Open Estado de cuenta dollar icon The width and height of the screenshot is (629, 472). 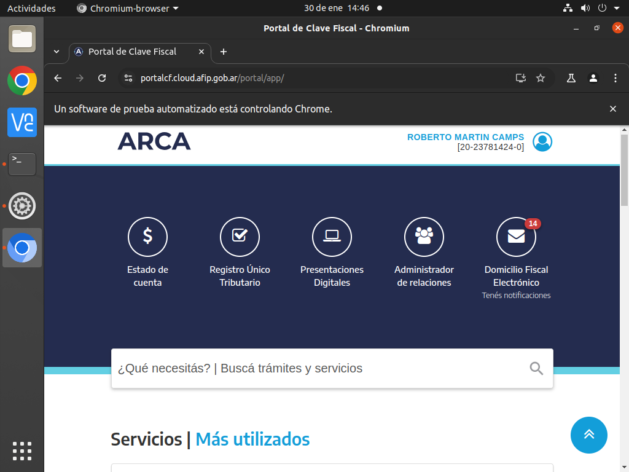point(147,237)
